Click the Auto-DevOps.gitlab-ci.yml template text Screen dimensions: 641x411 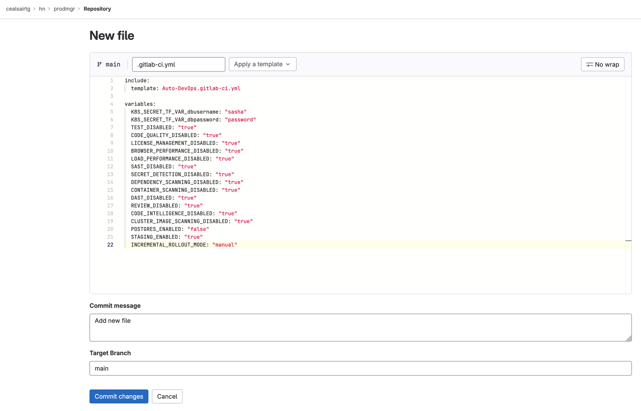[201, 88]
